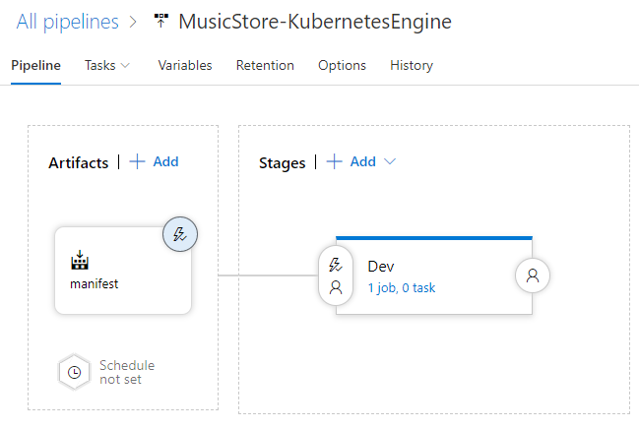
Task: Open post-deployment conditions for Dev stage
Action: [x=533, y=276]
